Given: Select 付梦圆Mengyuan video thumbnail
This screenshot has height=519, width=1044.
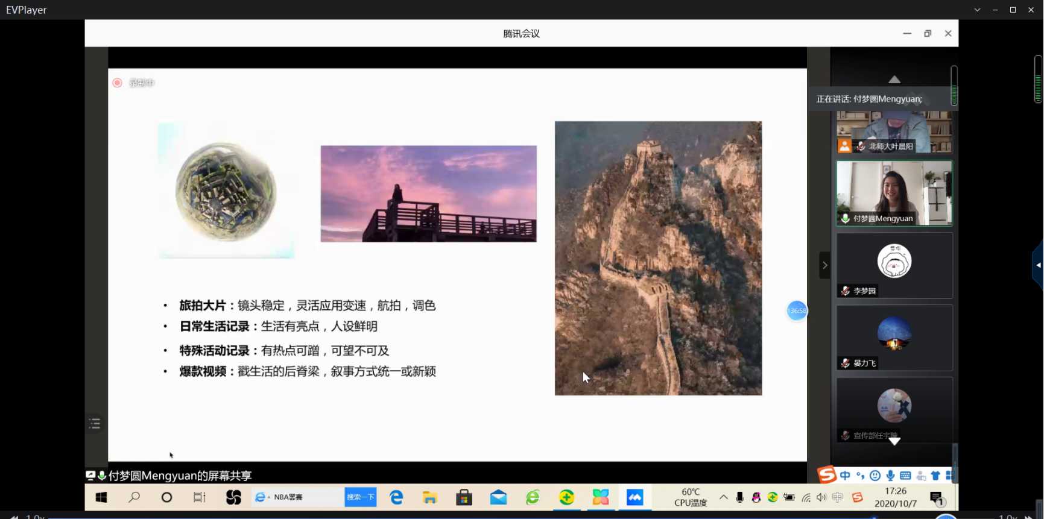Looking at the screenshot, I should tap(894, 193).
